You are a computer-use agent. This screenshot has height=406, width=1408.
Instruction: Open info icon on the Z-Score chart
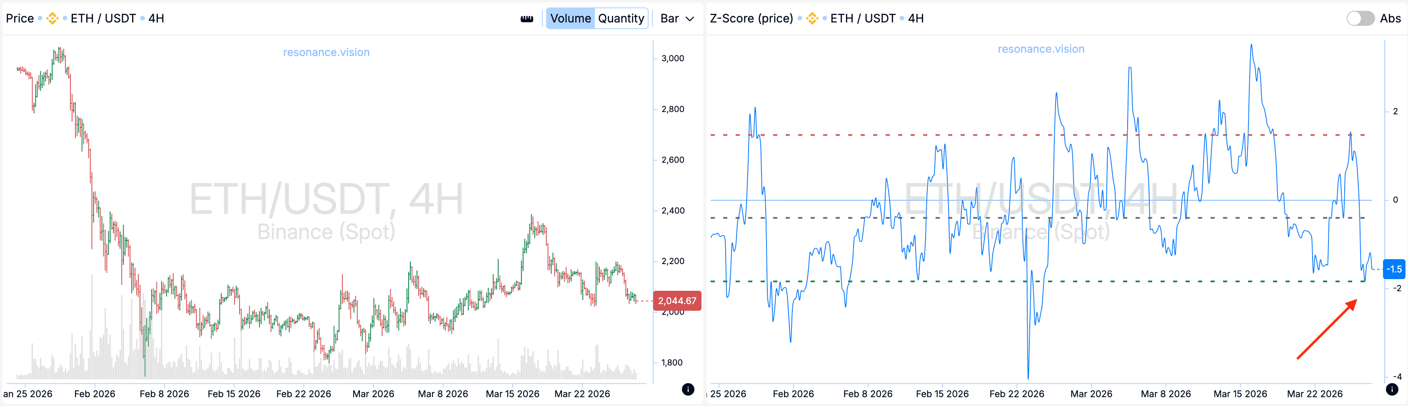[x=1392, y=389]
